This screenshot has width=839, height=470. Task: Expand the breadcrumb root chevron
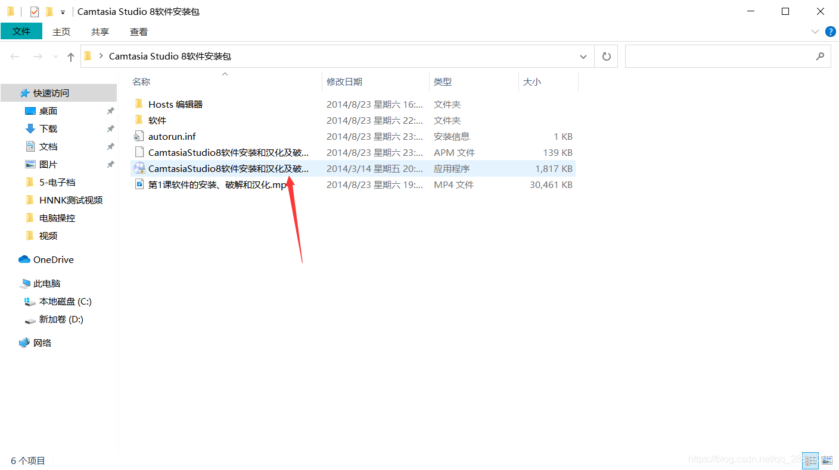tap(101, 57)
